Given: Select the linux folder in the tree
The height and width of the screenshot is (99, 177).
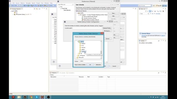Looking at the screenshot, I should click(83, 46).
